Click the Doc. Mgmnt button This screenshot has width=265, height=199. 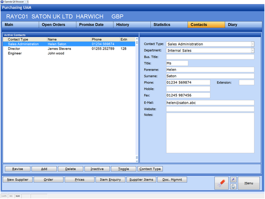[172, 179]
